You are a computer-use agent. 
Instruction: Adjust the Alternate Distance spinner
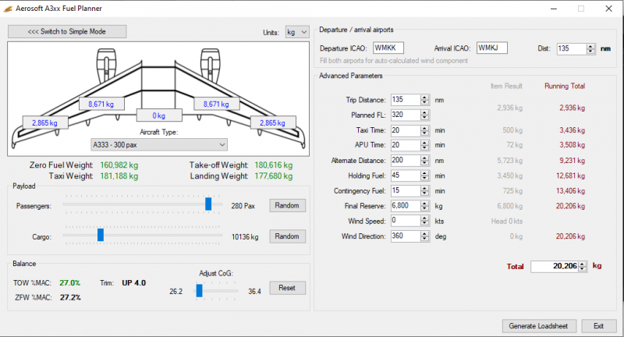424,161
